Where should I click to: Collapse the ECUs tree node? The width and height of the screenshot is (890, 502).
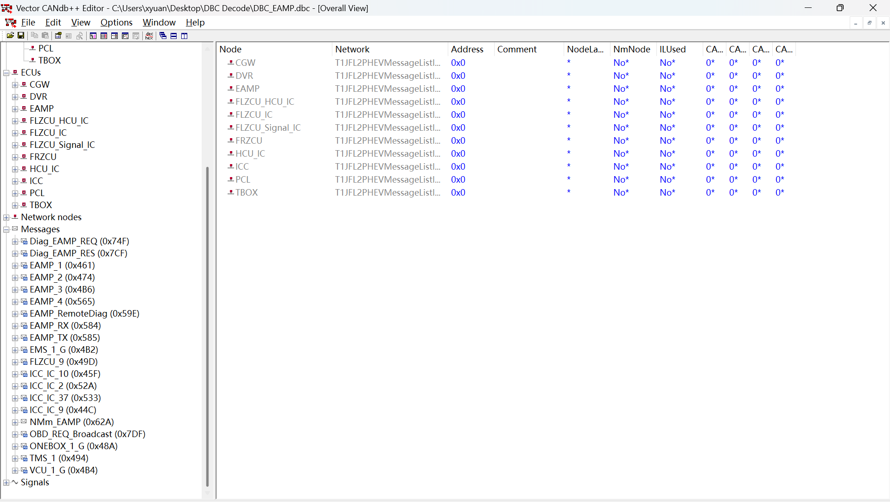pos(6,73)
